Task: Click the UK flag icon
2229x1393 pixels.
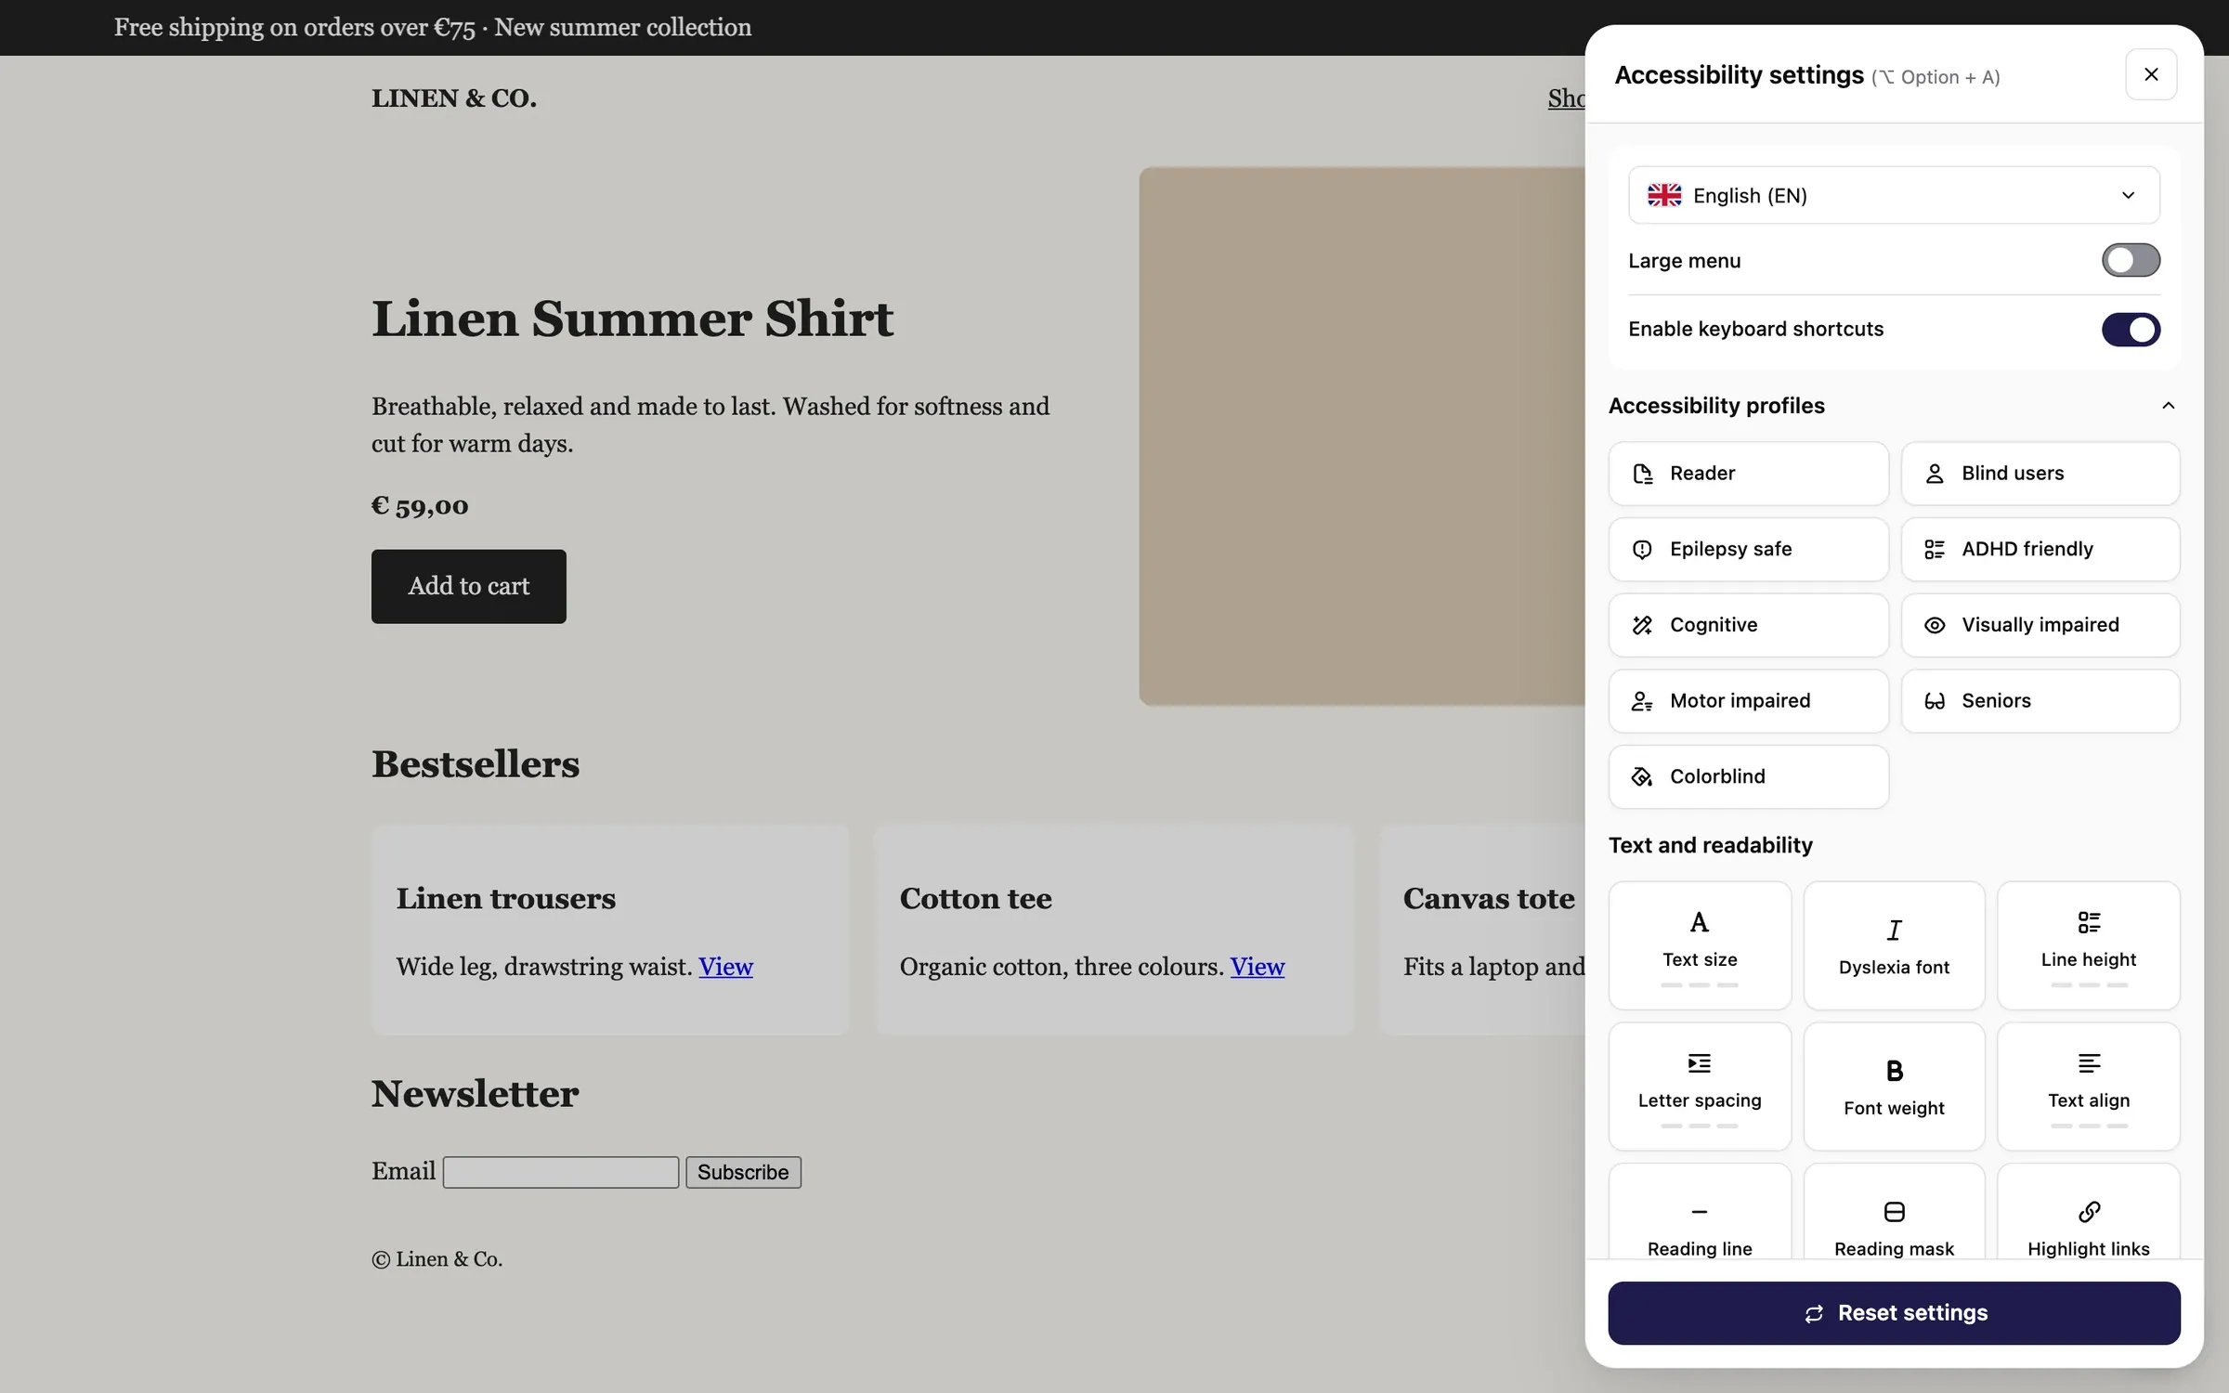Action: (x=1664, y=195)
